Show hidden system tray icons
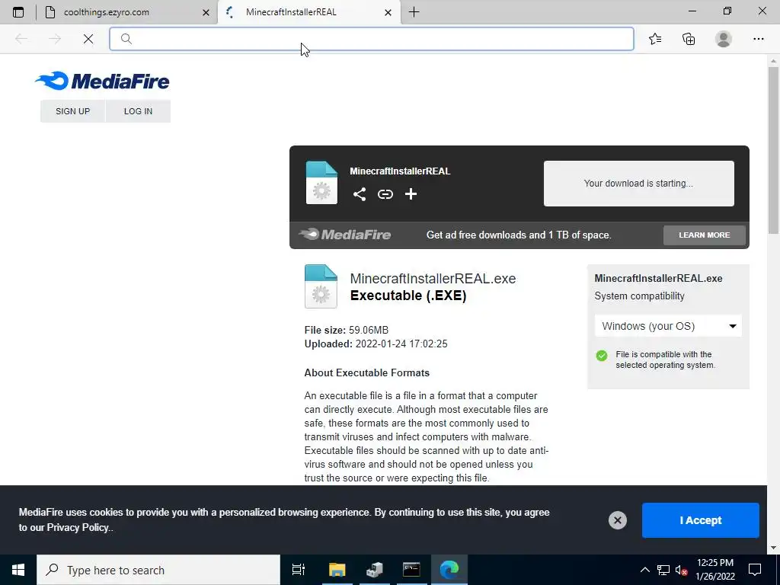 point(644,570)
